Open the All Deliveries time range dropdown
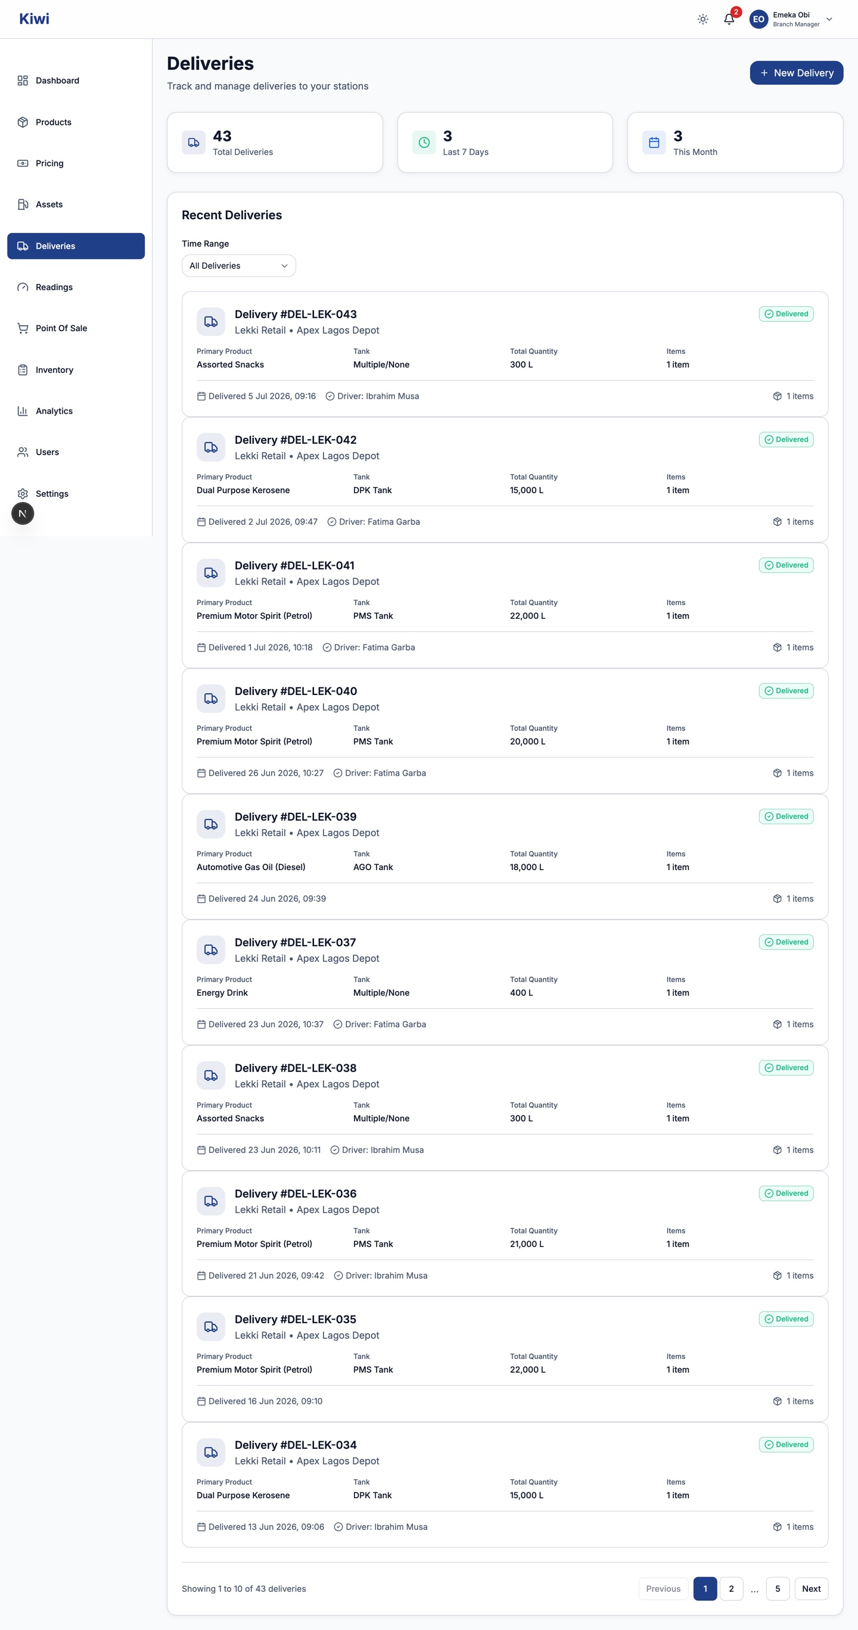This screenshot has height=1630, width=858. 239,266
